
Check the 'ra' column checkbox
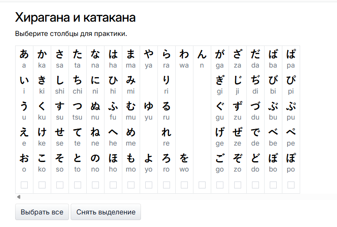click(x=167, y=185)
